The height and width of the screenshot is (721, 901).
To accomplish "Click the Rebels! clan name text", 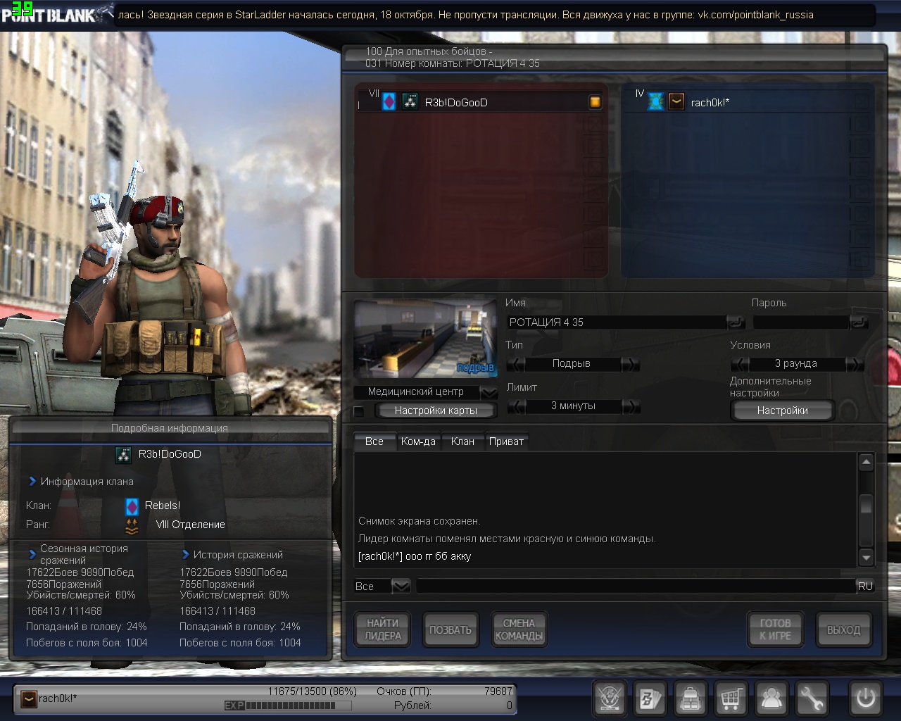I will pyautogui.click(x=163, y=506).
